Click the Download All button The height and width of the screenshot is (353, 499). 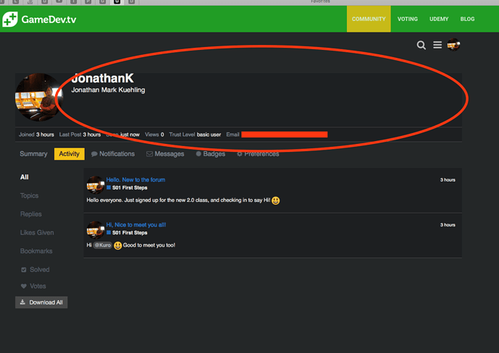pos(41,302)
